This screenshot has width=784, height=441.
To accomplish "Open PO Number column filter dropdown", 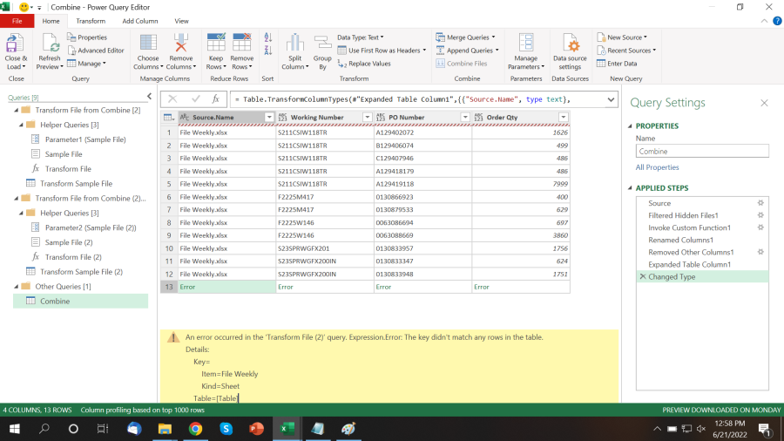I will (x=465, y=118).
